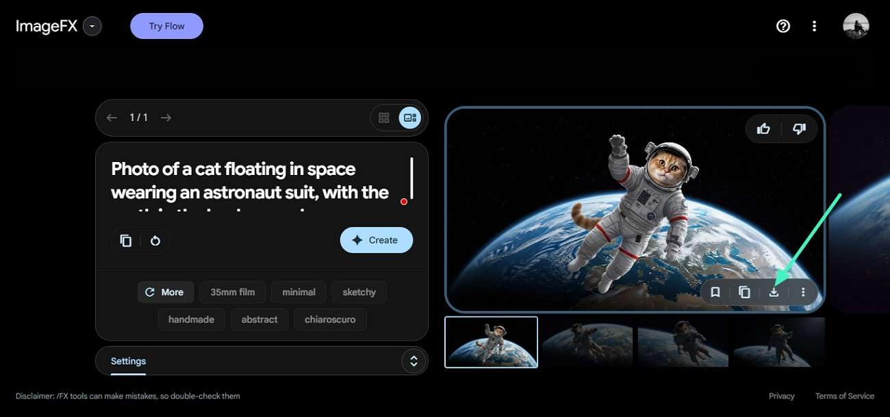Image resolution: width=890 pixels, height=417 pixels.
Task: Select the abstract style chip
Action: coord(259,319)
